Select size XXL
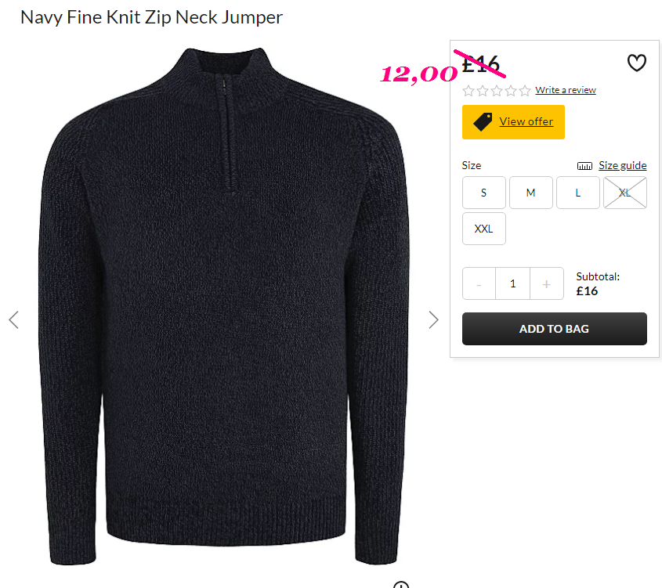 pyautogui.click(x=484, y=229)
